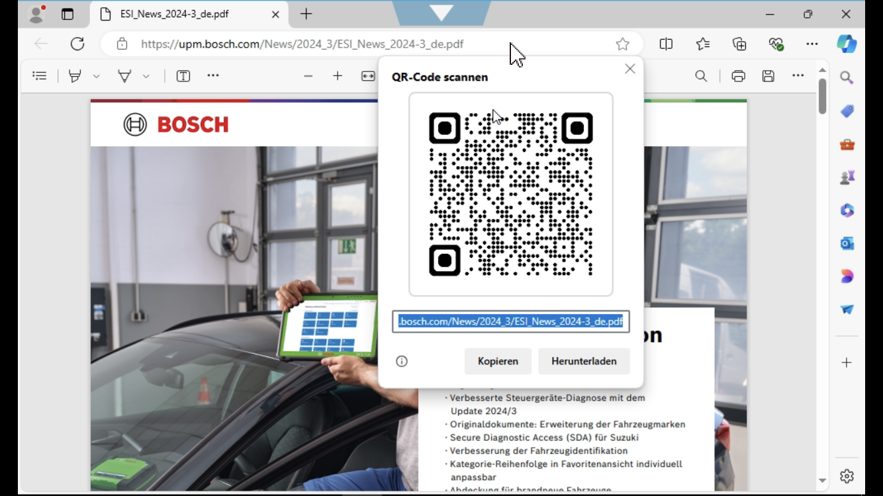Expand the erase tool options dropdown
883x496 pixels.
pos(146,76)
